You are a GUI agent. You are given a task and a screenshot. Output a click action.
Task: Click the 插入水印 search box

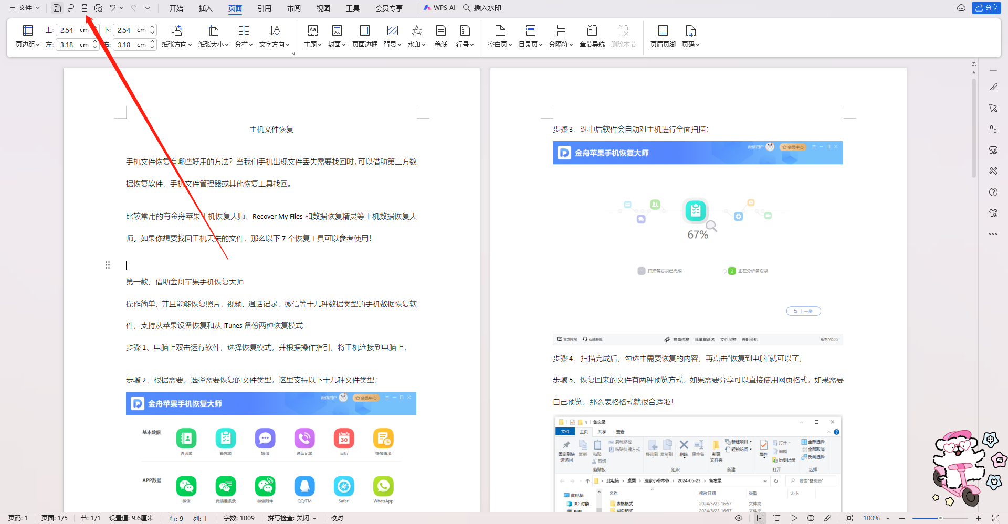[x=482, y=8]
